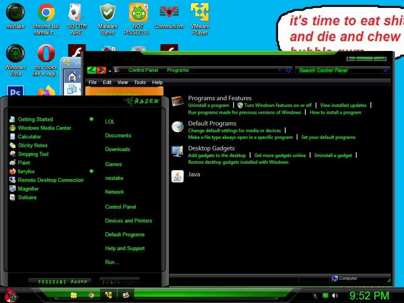
Task: Open Devices and Printers in Start menu
Action: (128, 221)
